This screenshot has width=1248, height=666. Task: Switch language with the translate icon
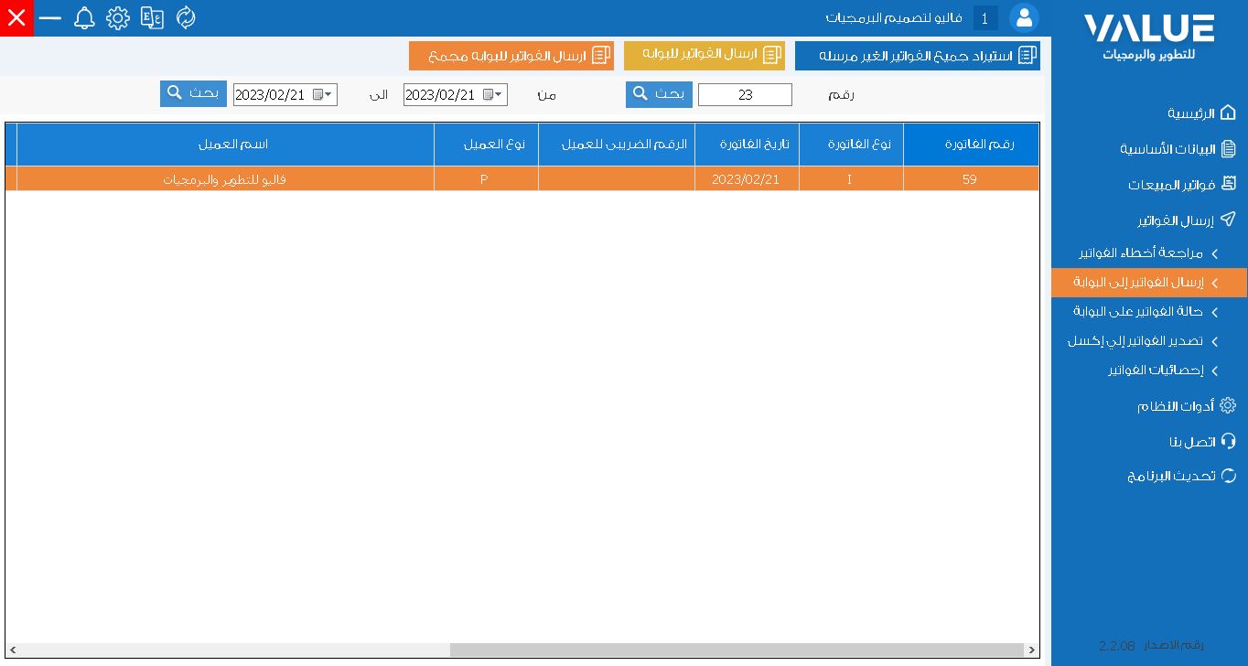click(x=152, y=17)
